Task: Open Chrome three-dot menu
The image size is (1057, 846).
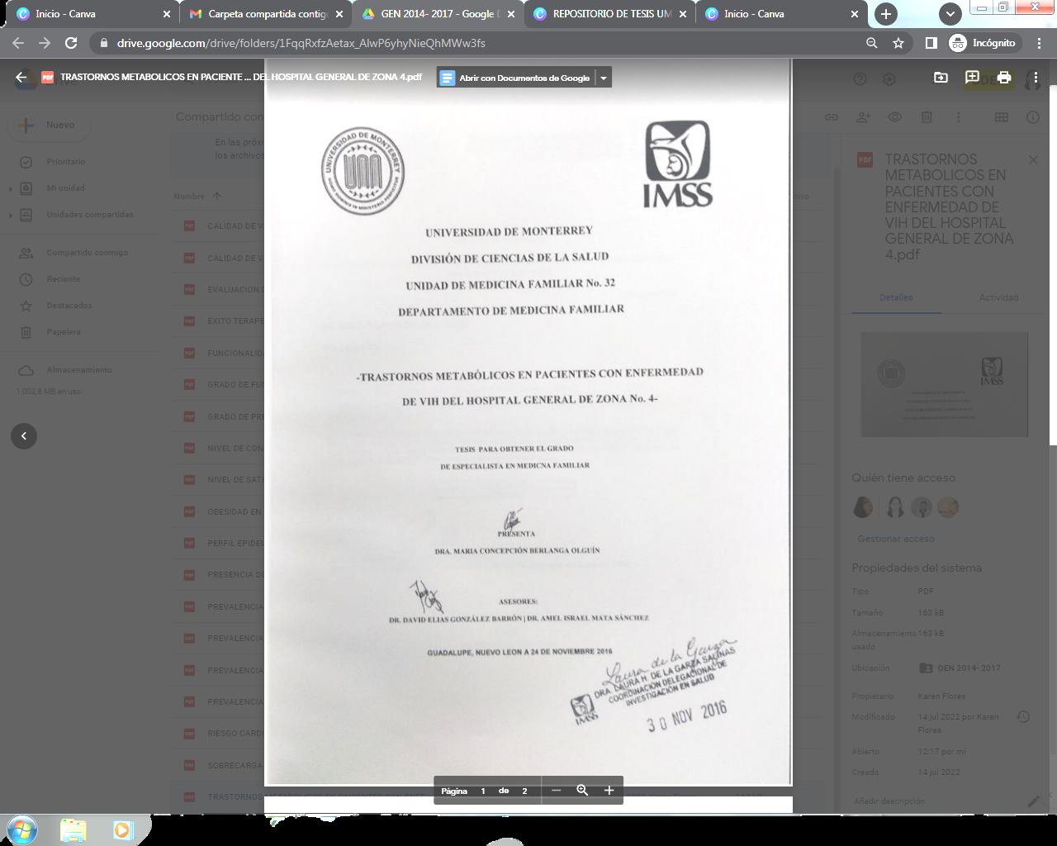Action: click(1039, 43)
